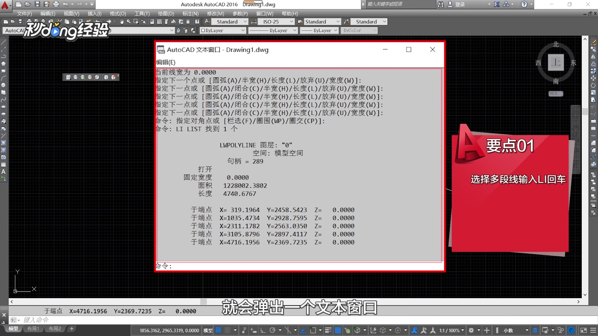Toggle grid display in status bar
Image resolution: width=598 pixels, height=336 pixels.
[218, 330]
